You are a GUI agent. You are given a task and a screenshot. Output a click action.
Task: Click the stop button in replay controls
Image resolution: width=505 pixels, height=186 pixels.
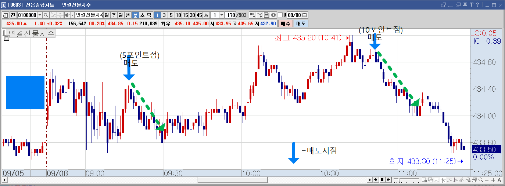coord(382,180)
